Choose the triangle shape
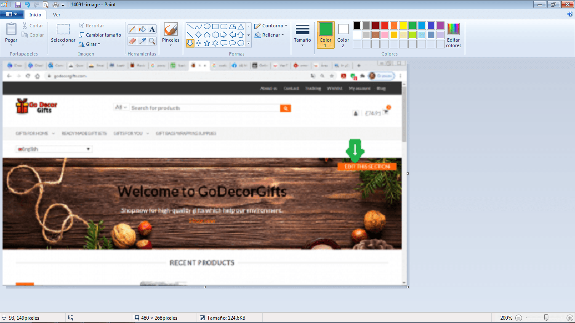 (x=241, y=26)
